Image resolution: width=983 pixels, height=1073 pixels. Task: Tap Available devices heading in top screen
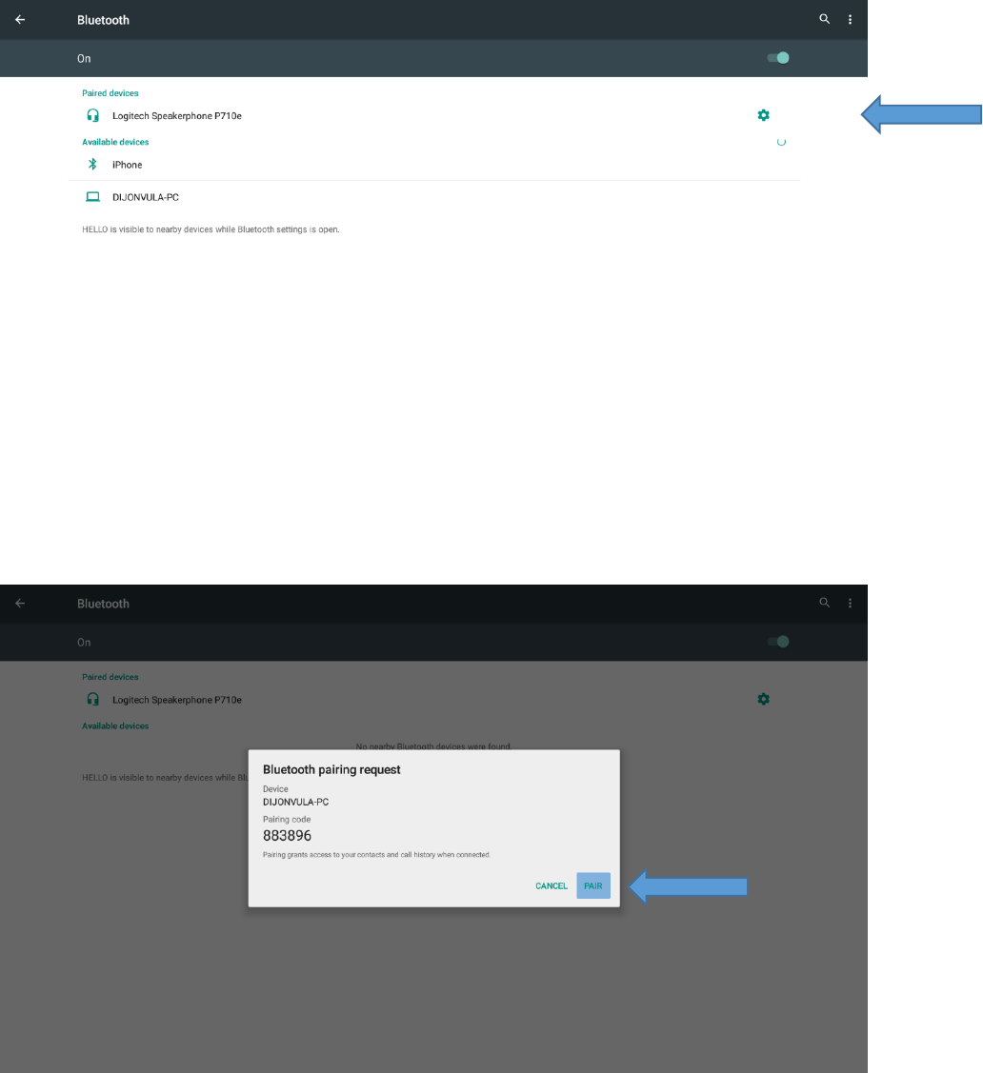[115, 142]
